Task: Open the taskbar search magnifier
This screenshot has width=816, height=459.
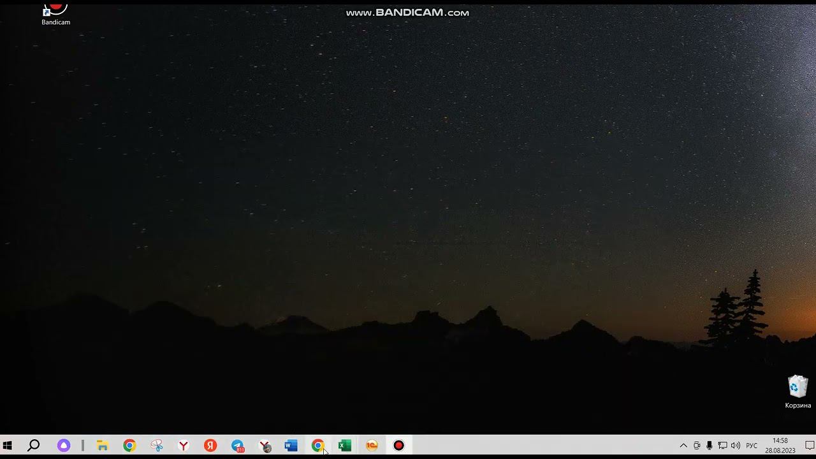Action: (34, 446)
